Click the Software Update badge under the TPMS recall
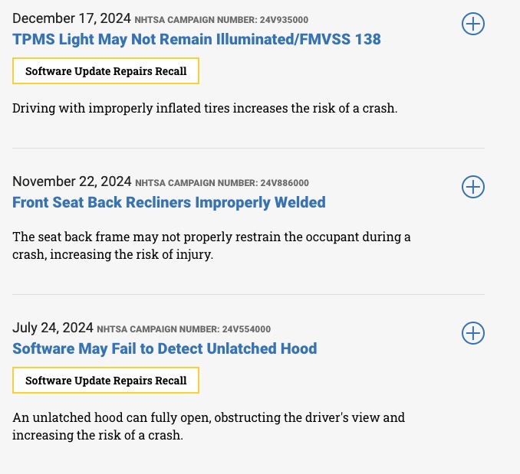The image size is (520, 474). pos(106,71)
